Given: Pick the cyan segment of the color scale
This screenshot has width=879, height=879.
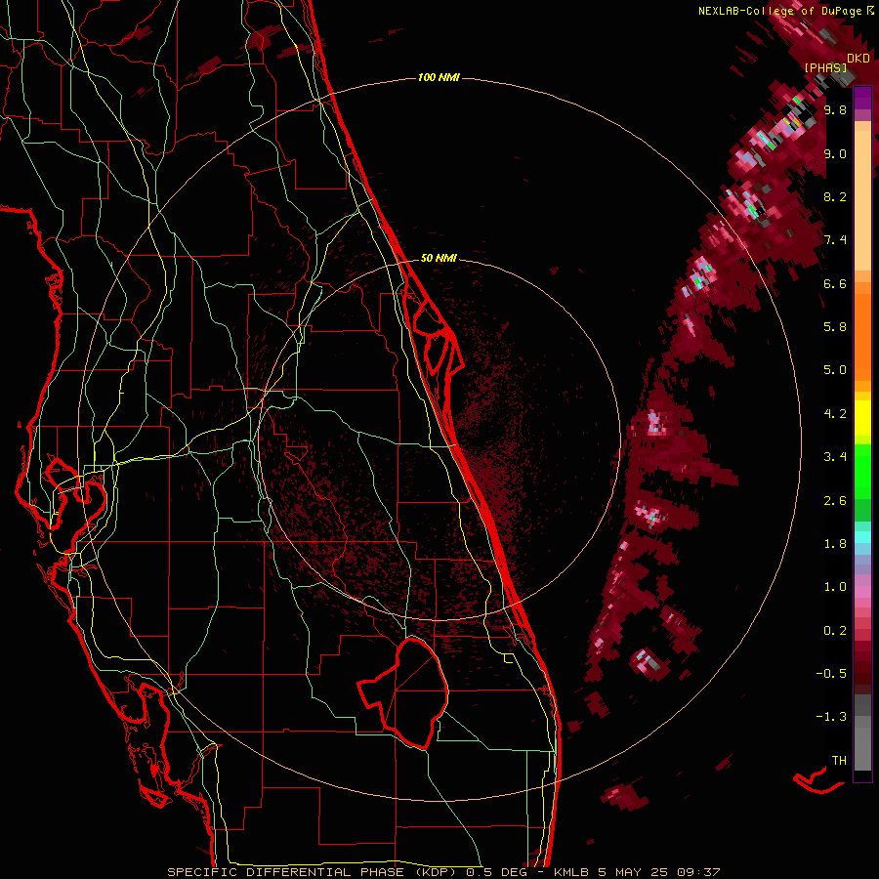Looking at the screenshot, I should coord(862,536).
